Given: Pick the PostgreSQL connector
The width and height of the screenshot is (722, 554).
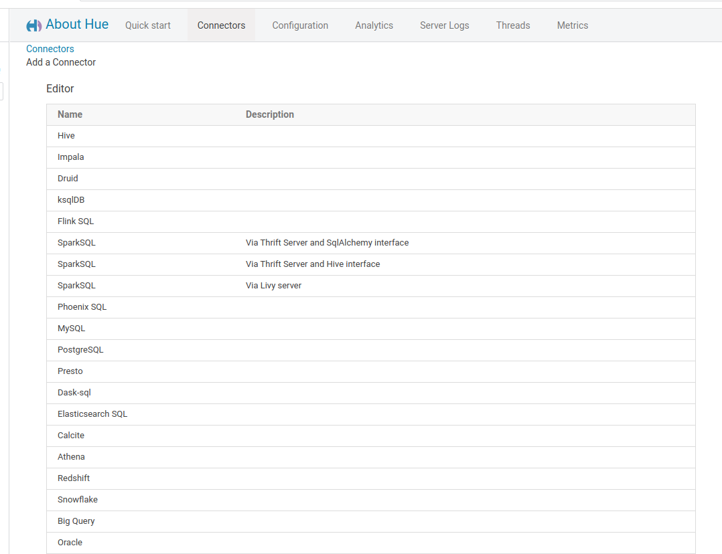Looking at the screenshot, I should [x=80, y=350].
